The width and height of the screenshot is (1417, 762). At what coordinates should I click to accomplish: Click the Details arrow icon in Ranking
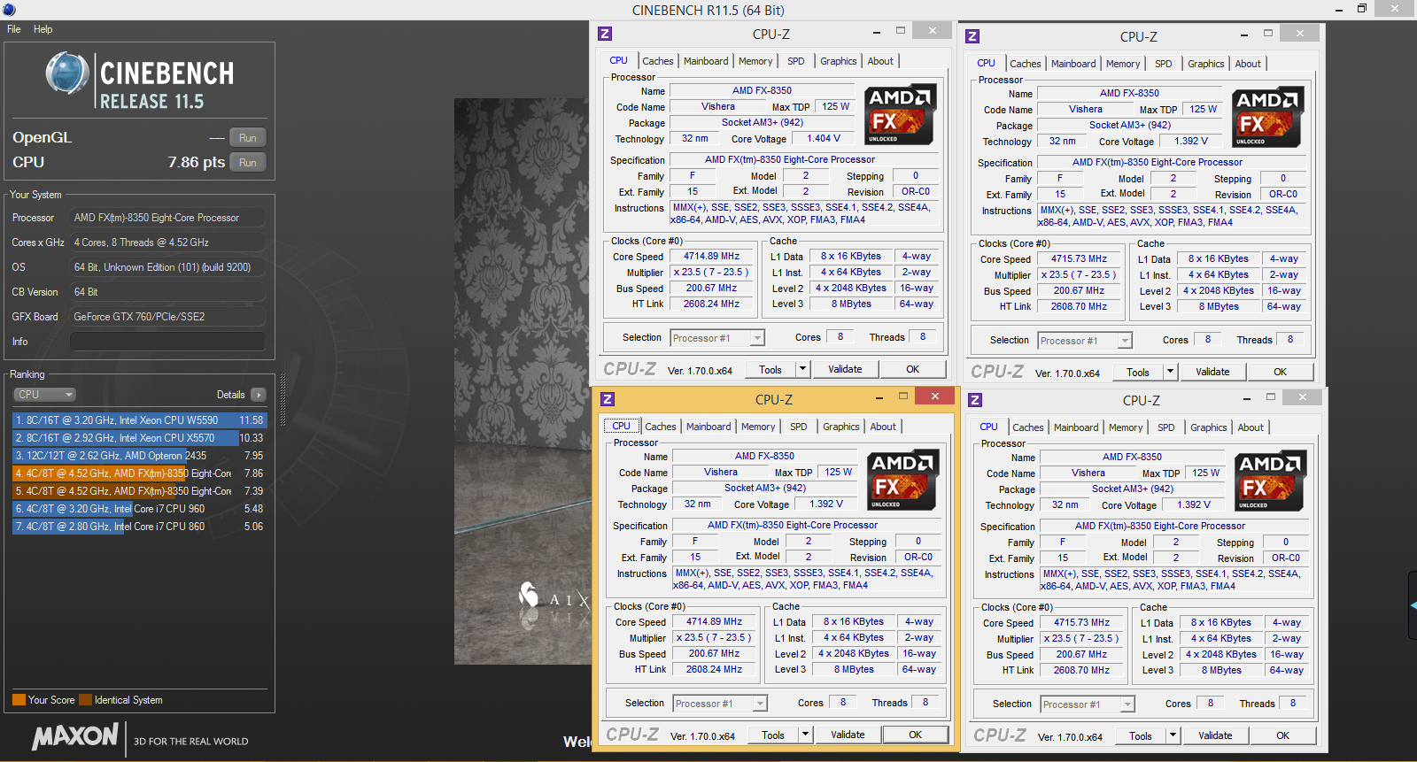(258, 395)
